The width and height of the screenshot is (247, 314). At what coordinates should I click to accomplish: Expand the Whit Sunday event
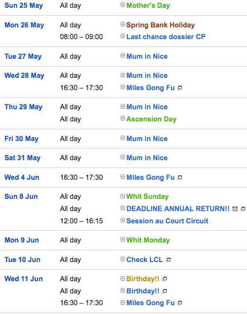[123, 196]
